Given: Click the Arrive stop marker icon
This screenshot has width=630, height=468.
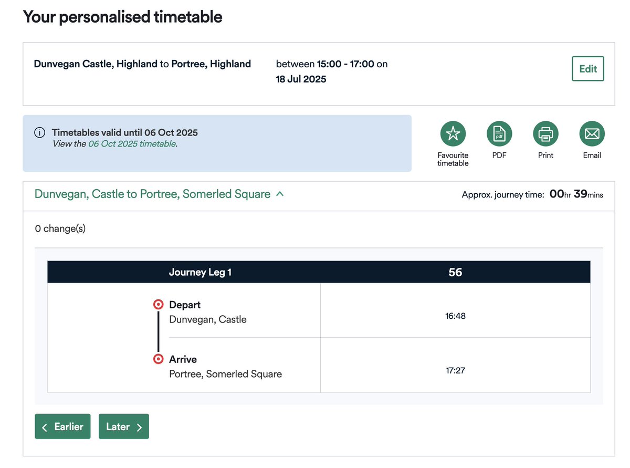Looking at the screenshot, I should click(x=158, y=359).
